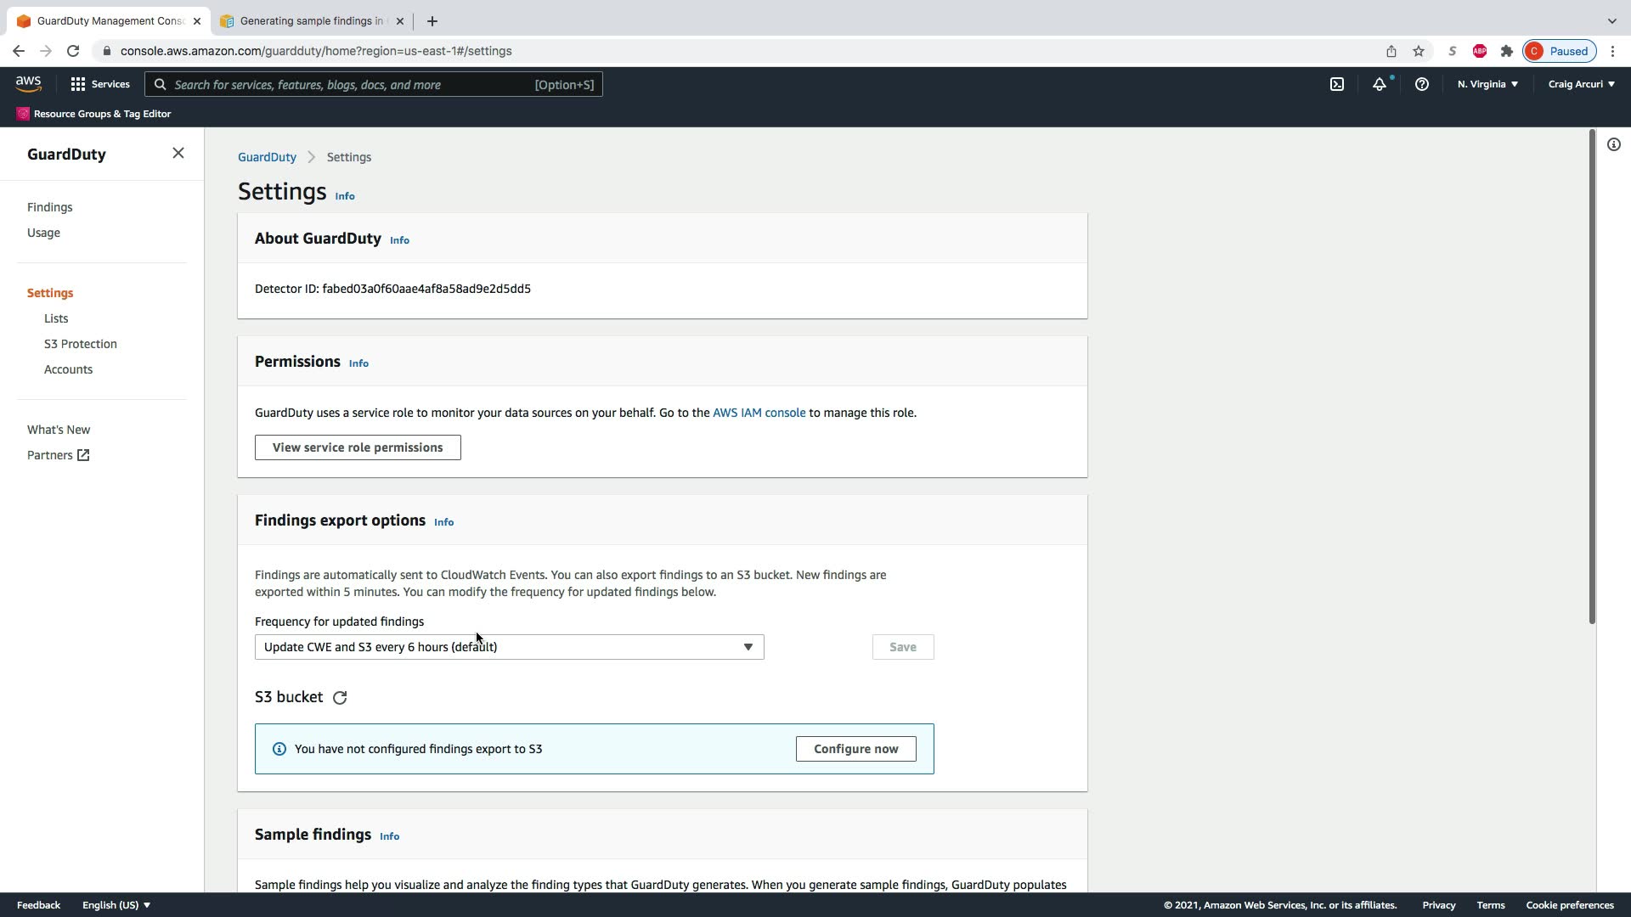This screenshot has height=917, width=1631.
Task: Open S3 Protection in sidebar
Action: point(81,344)
